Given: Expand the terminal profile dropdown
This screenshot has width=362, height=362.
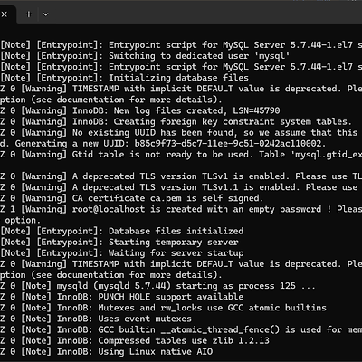Looking at the screenshot, I should click(45, 14).
